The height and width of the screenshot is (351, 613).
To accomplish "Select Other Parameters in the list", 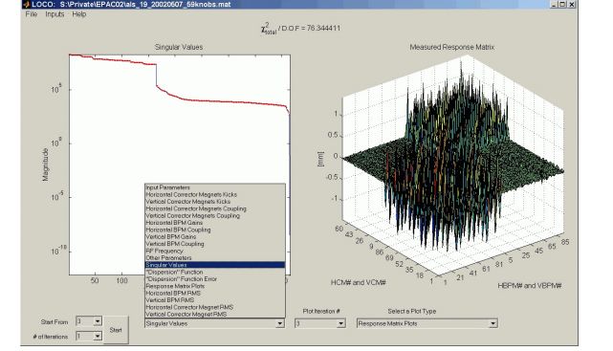I will [214, 258].
